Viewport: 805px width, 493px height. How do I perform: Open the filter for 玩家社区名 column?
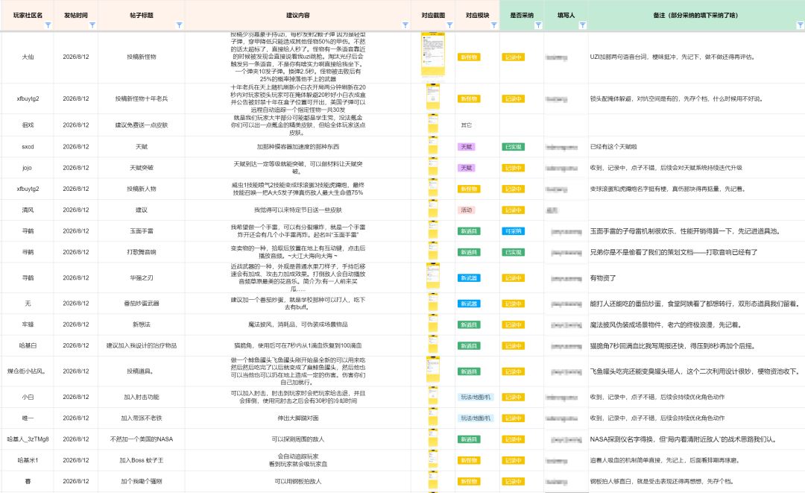point(48,25)
